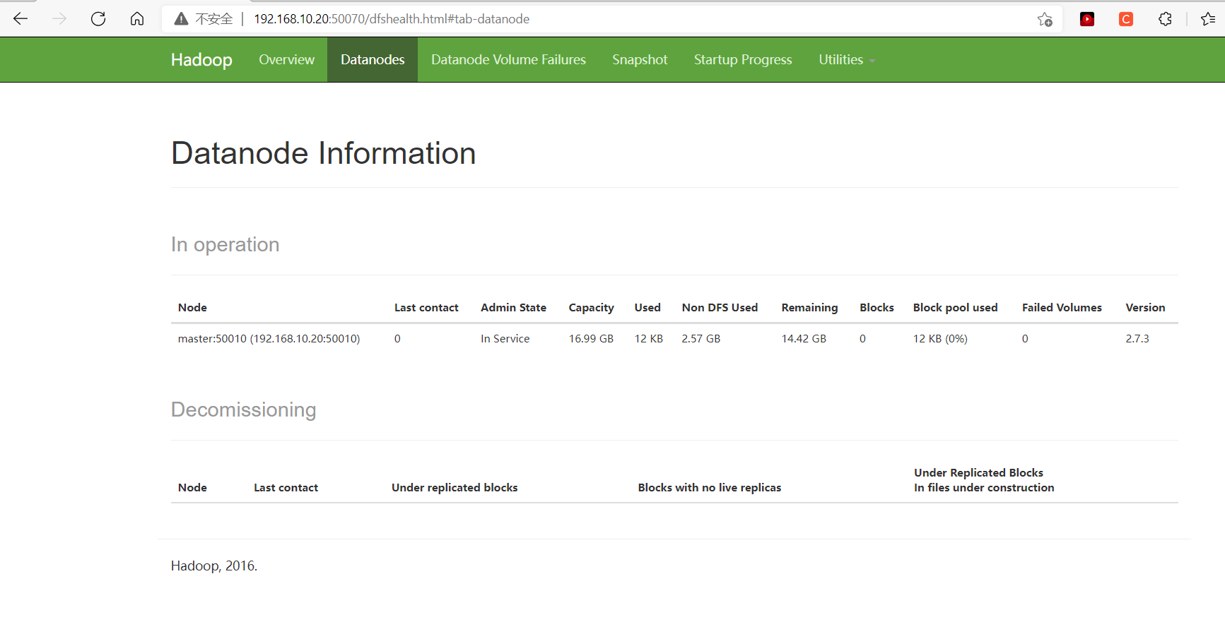Click the master:50010 node entry

tap(269, 339)
